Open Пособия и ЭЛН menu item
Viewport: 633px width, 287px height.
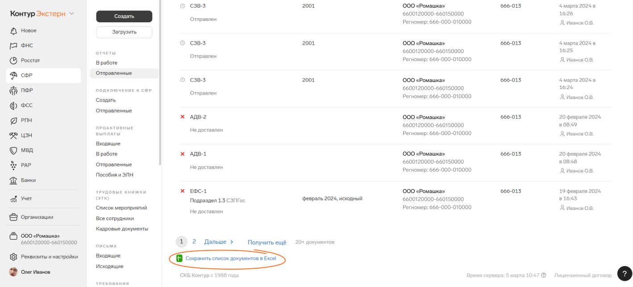pyautogui.click(x=114, y=175)
